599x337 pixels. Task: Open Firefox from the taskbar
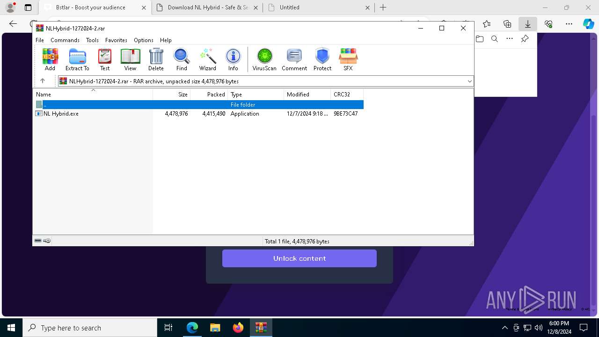point(238,328)
